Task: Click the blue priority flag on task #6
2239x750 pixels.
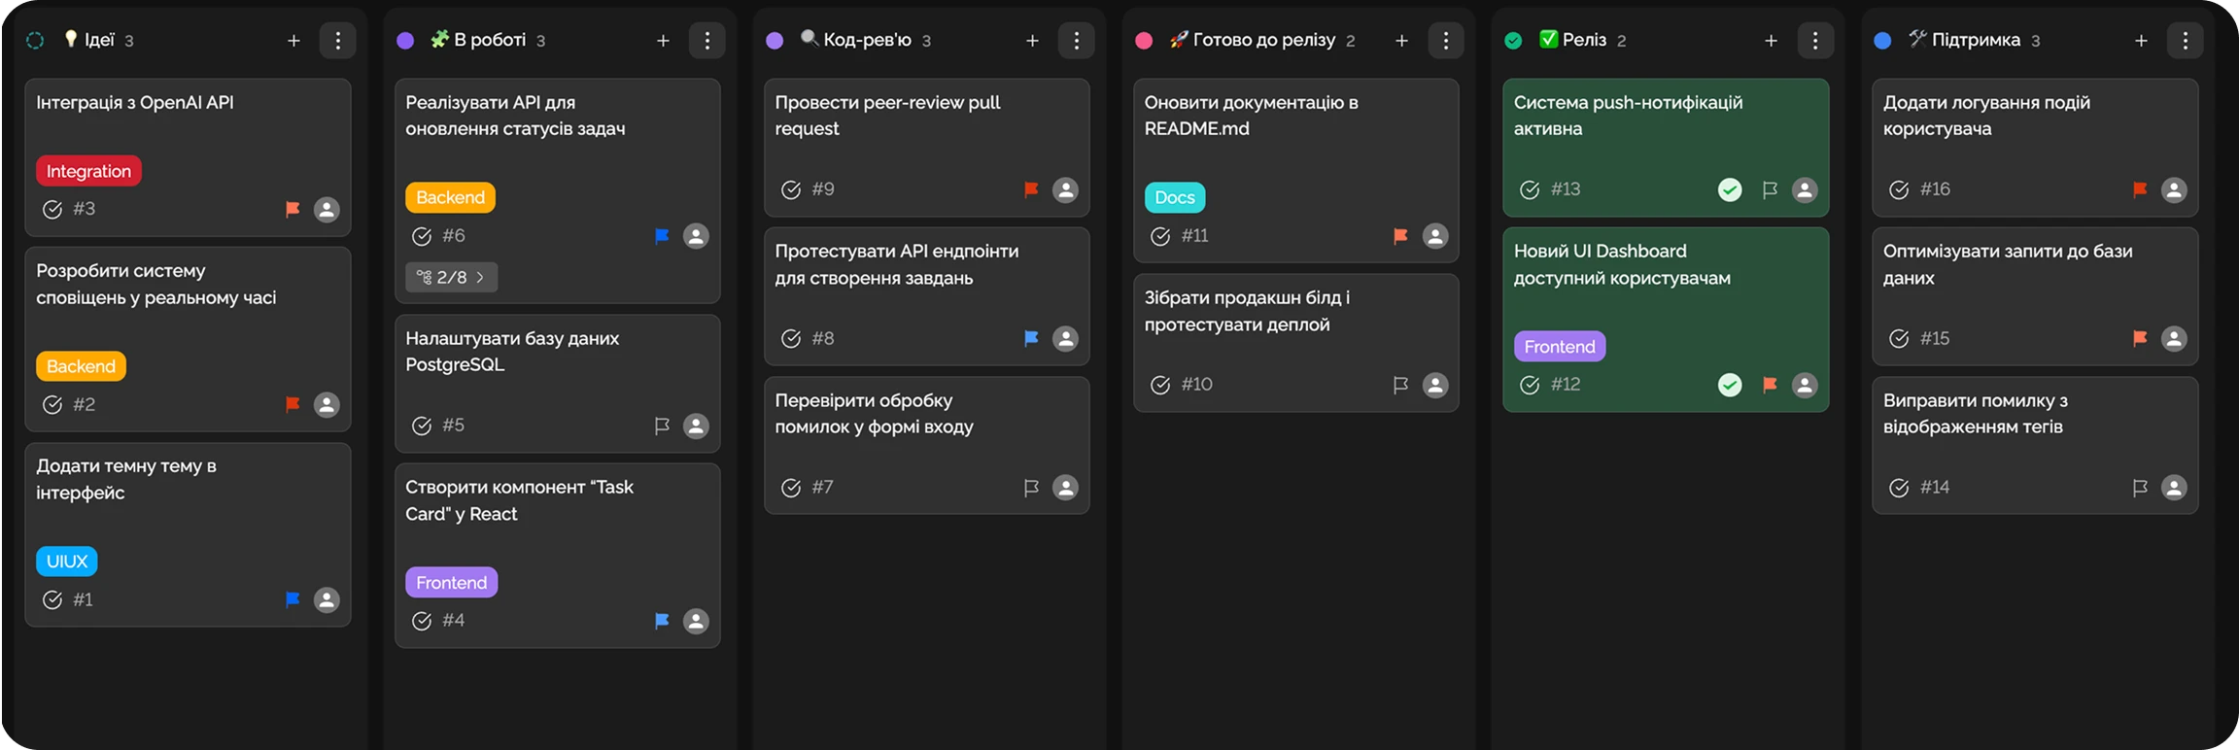Action: coord(662,236)
